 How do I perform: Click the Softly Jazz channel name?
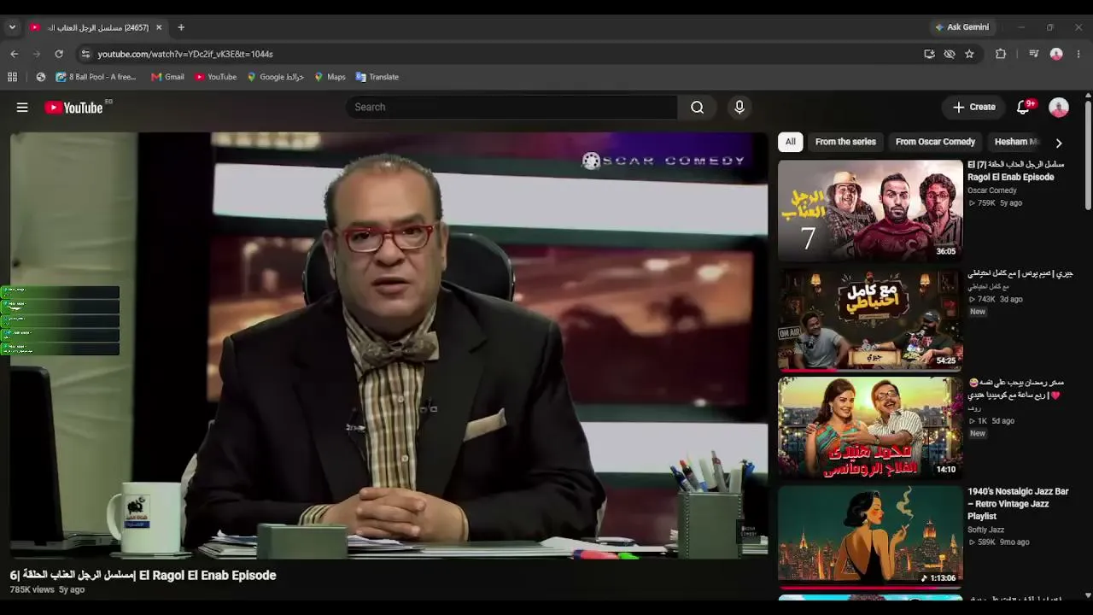click(986, 530)
